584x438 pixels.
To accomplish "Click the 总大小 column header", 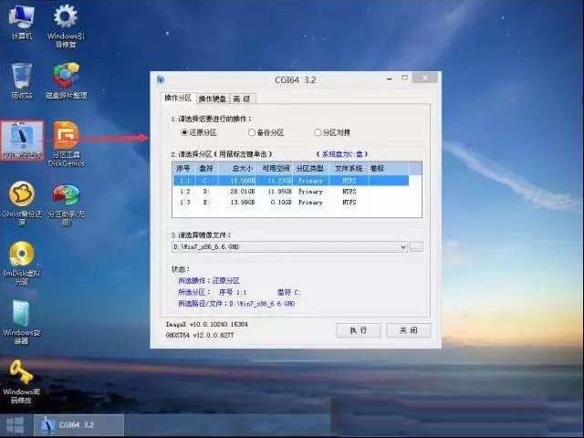I will click(238, 169).
